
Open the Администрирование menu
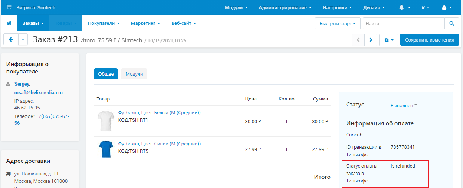pyautogui.click(x=285, y=7)
